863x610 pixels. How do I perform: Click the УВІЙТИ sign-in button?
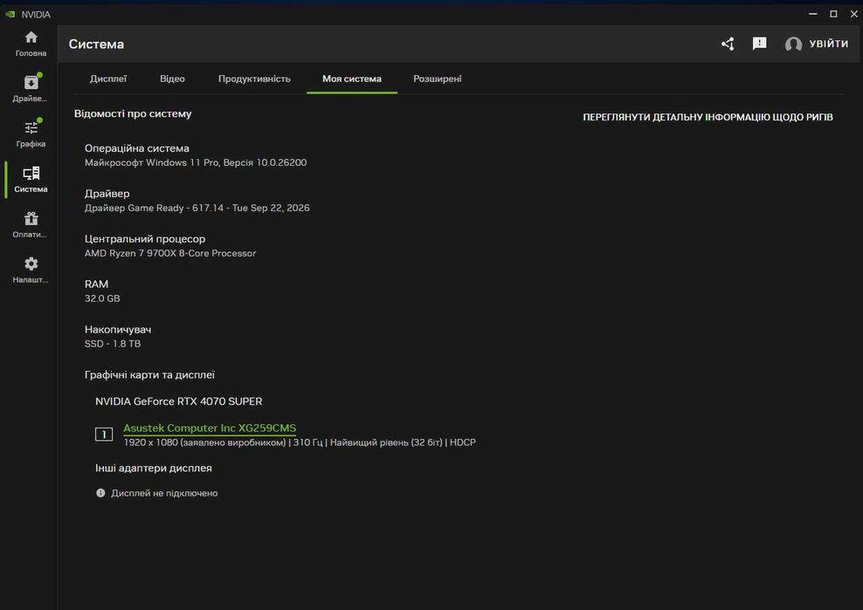pyautogui.click(x=829, y=44)
